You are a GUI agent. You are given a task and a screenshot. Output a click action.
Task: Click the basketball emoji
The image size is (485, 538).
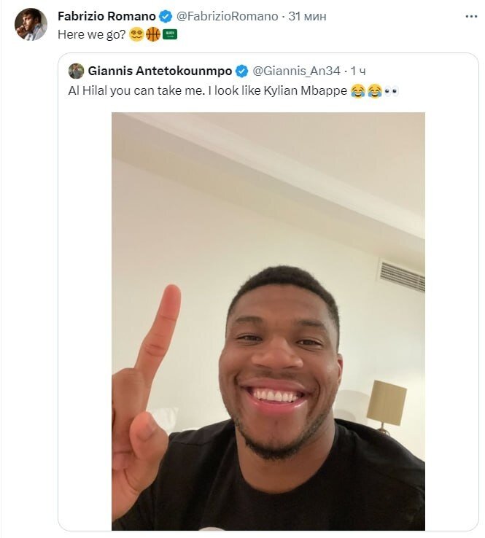[152, 34]
